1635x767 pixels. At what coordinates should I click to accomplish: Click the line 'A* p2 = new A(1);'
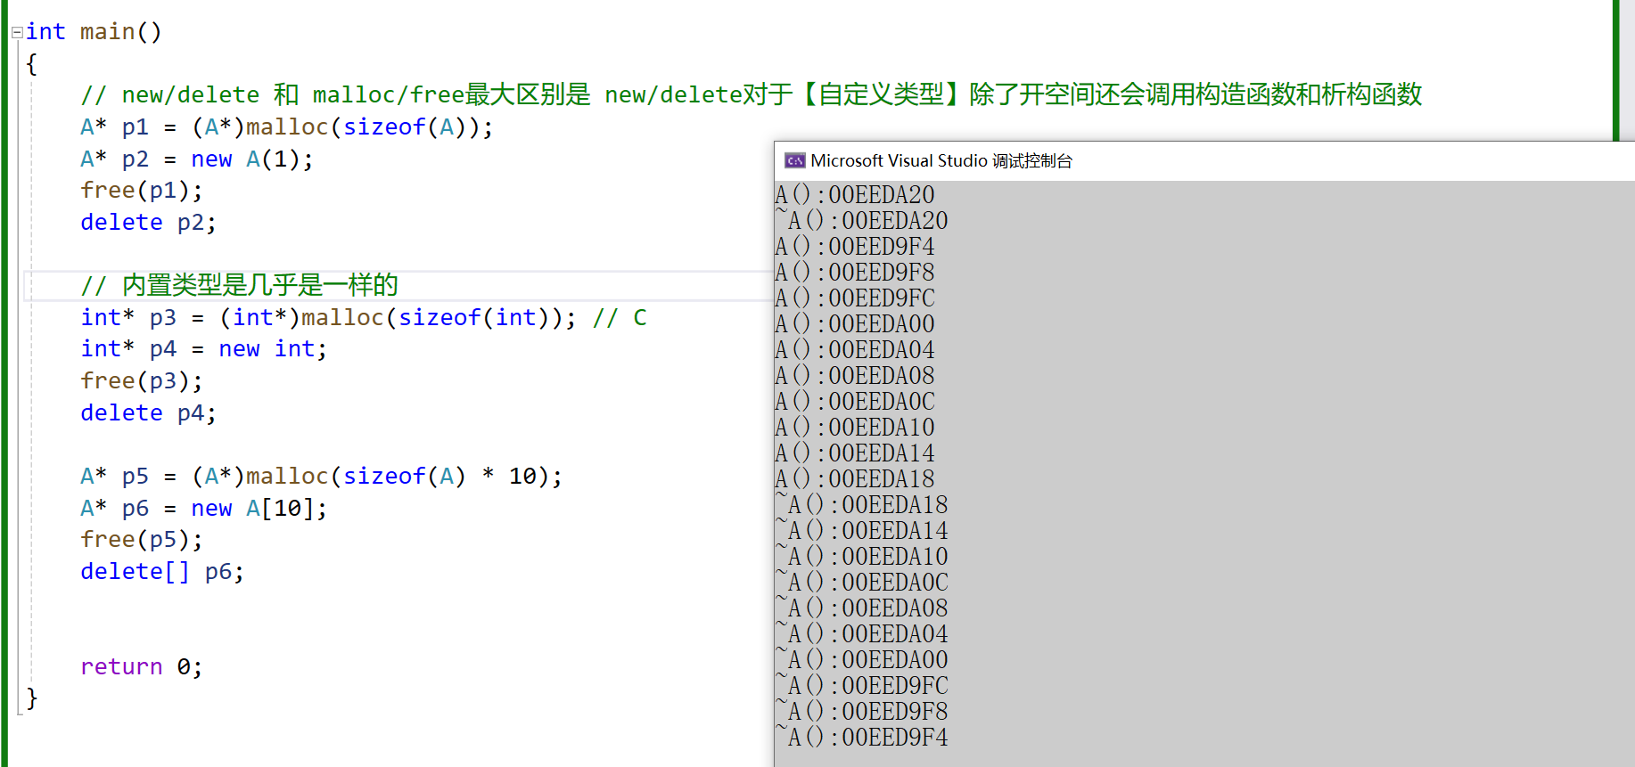point(197,159)
